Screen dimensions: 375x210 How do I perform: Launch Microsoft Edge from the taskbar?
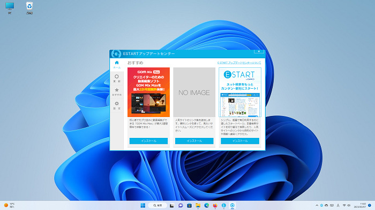pos(206,206)
